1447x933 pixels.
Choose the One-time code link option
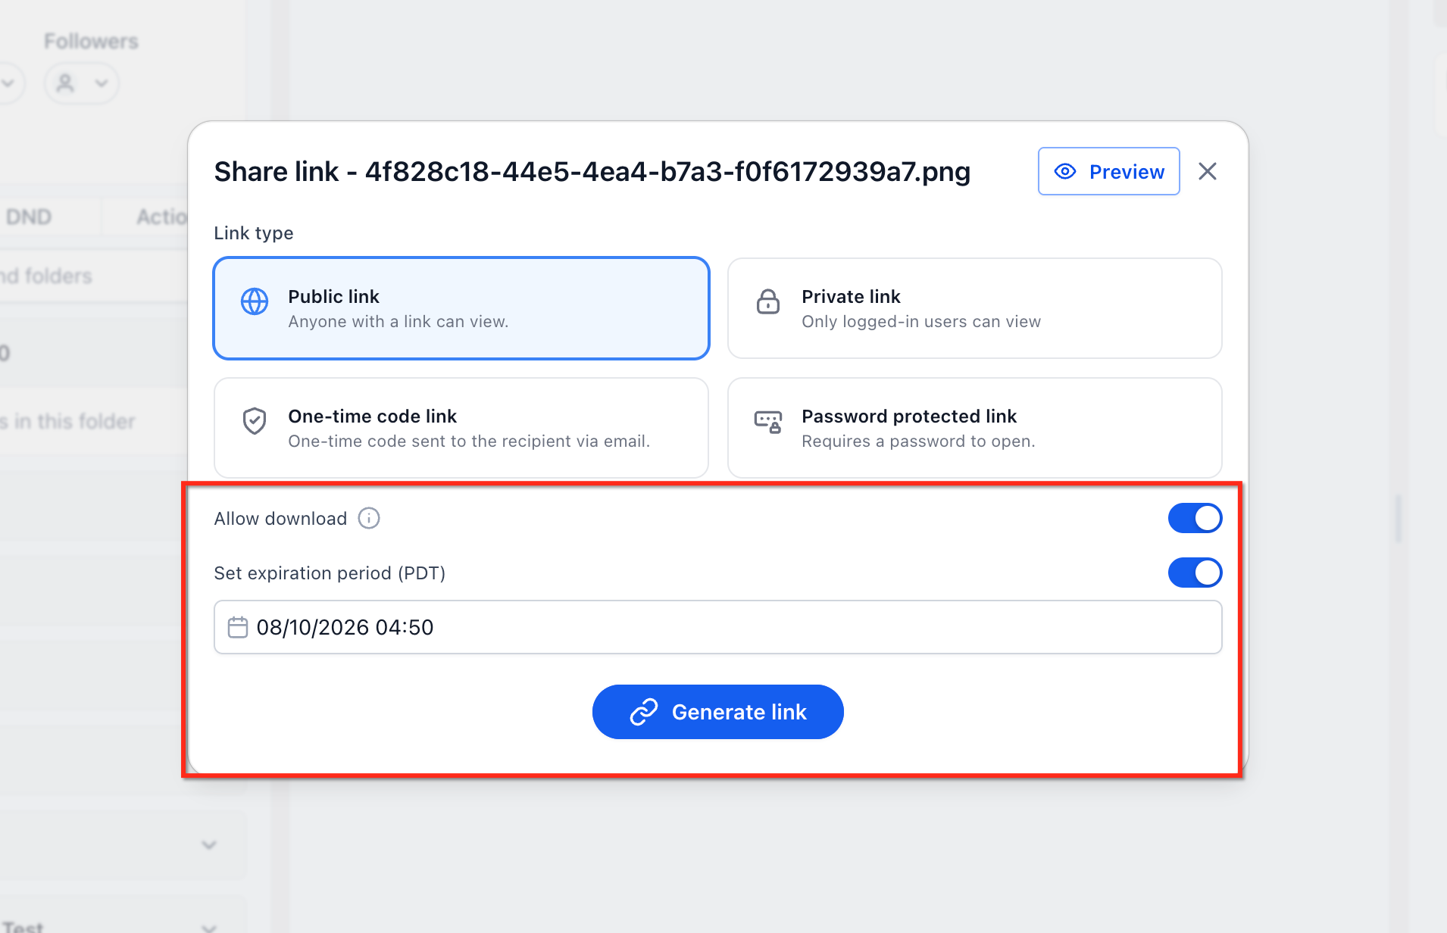coord(461,428)
